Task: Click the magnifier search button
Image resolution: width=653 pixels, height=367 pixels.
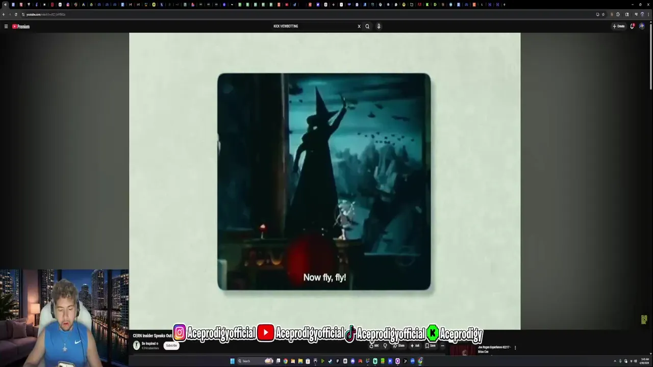Action: click(367, 26)
